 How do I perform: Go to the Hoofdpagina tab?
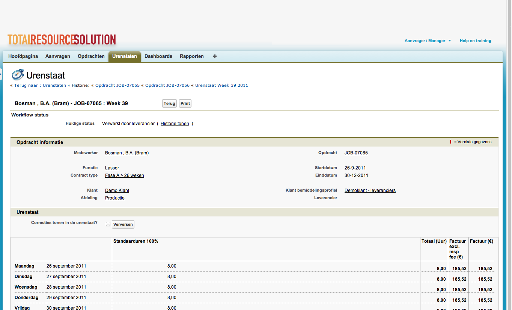pyautogui.click(x=23, y=56)
